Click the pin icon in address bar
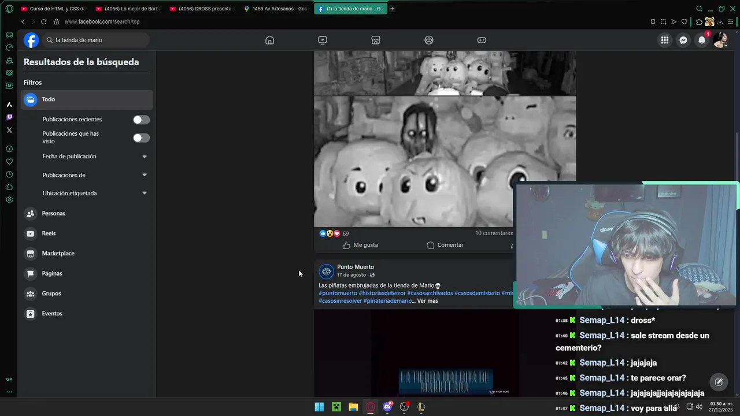The height and width of the screenshot is (416, 740). click(653, 22)
